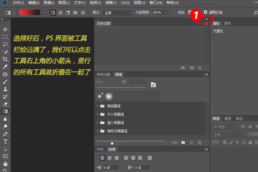Screen dimensions: 258x172
Task: Open the 图像(I) menu
Action: click(49, 3)
